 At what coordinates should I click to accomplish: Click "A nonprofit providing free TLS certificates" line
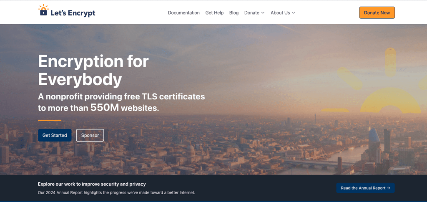pyautogui.click(x=121, y=96)
